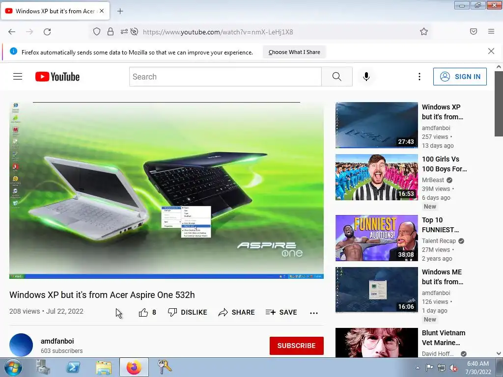Click the main video player
The width and height of the screenshot is (503, 377).
click(166, 190)
